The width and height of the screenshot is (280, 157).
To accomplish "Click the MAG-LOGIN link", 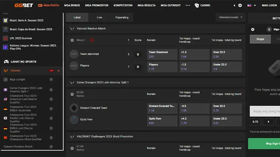I will (x=270, y=6).
